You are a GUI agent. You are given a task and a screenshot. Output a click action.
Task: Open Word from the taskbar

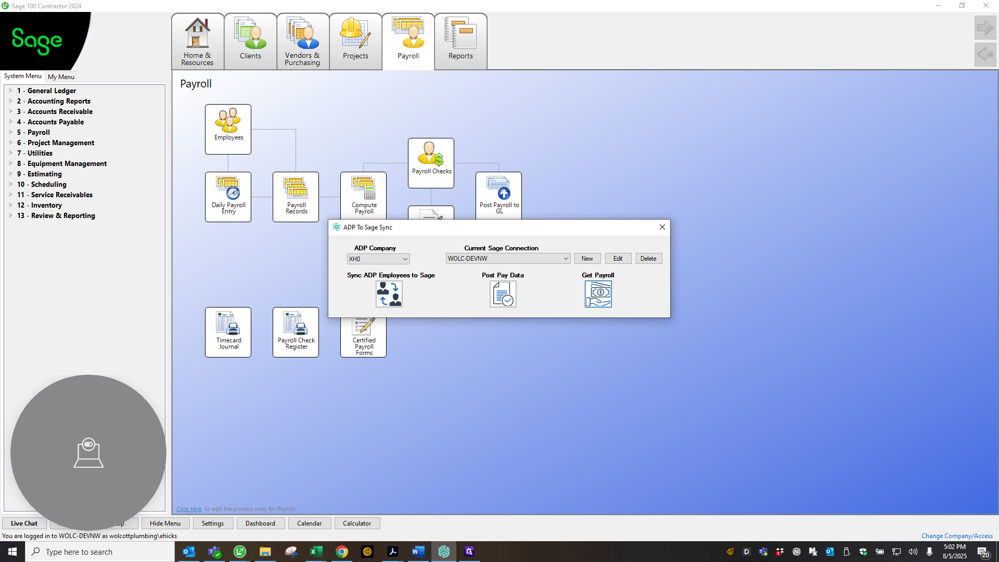pos(418,552)
